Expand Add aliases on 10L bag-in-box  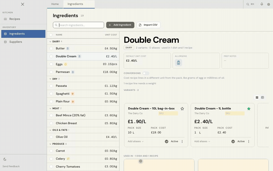pos(136,141)
